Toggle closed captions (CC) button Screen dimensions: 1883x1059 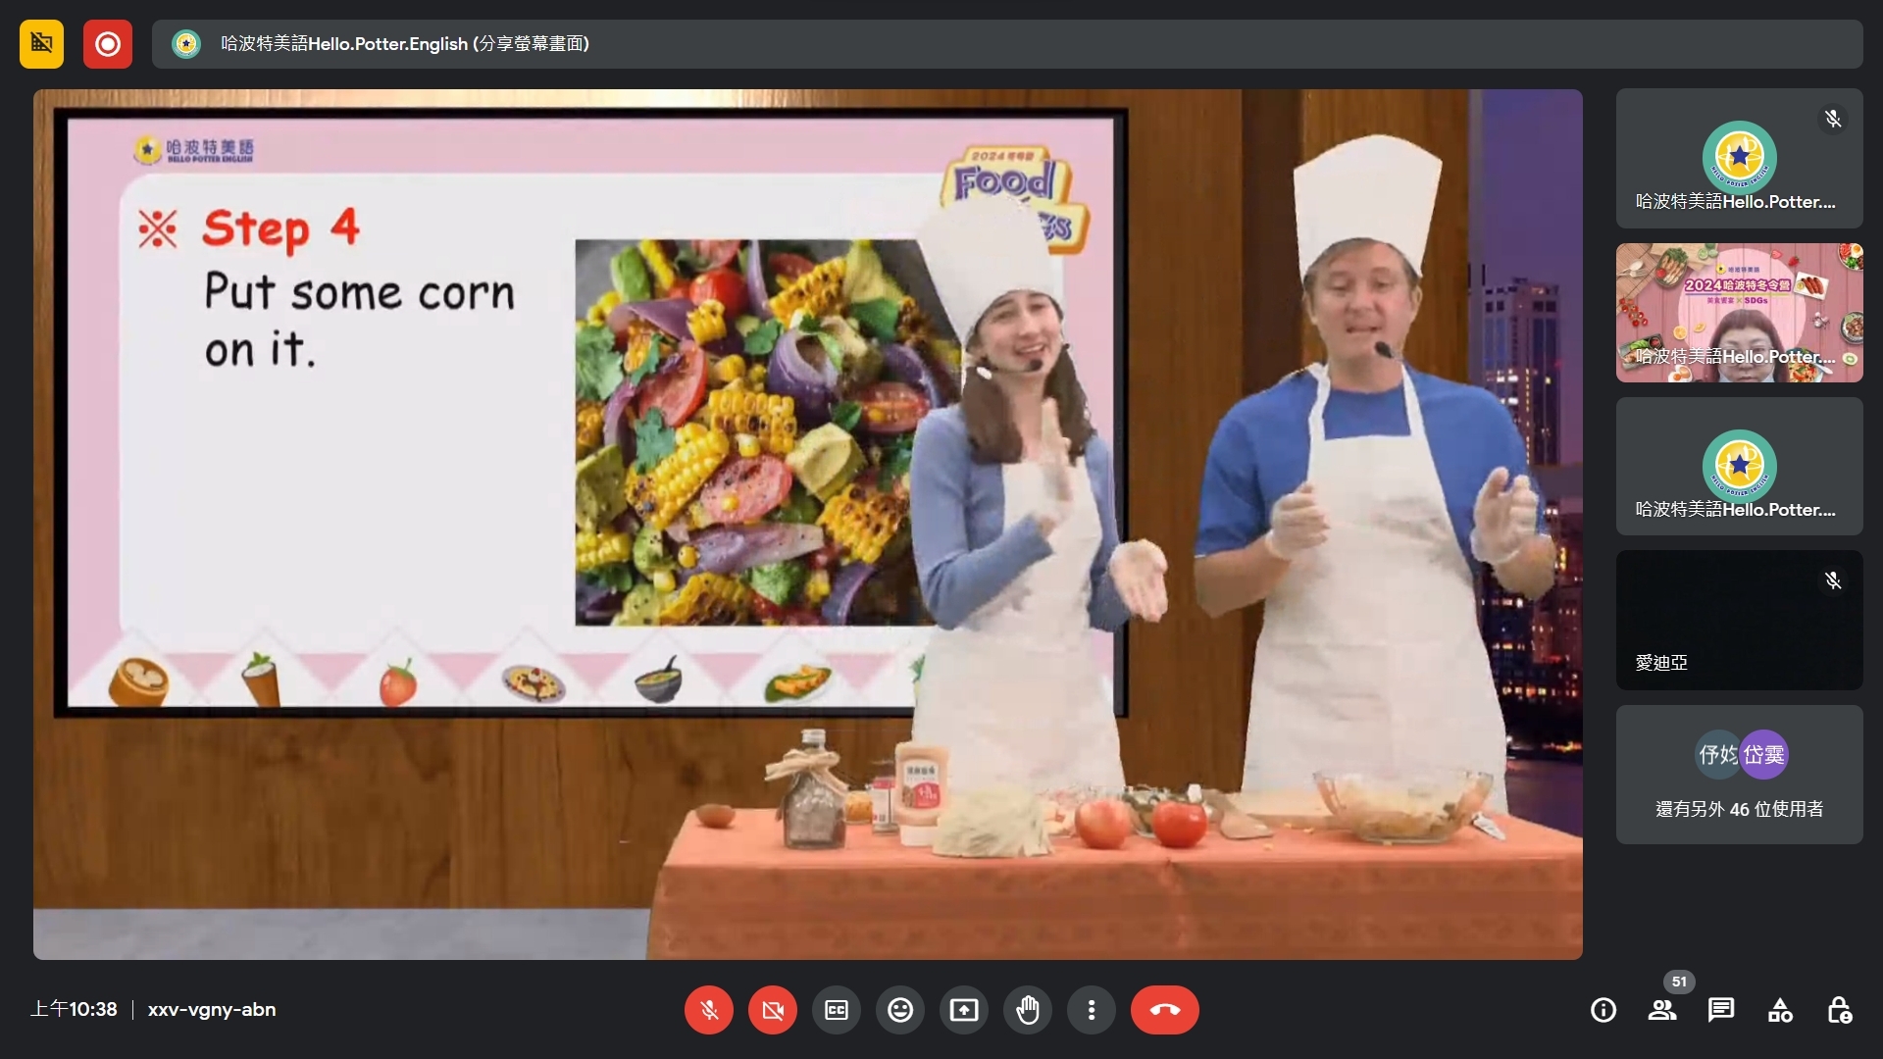click(x=837, y=1010)
